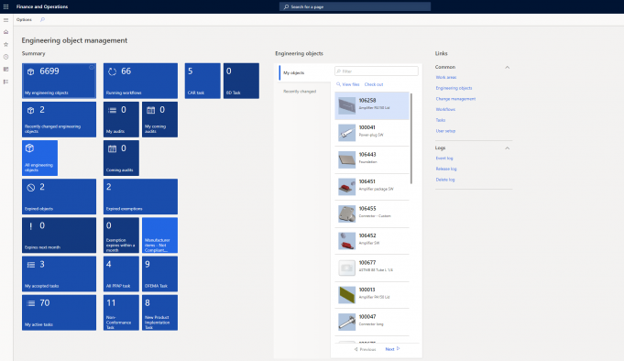Viewport: 624px width, 361px height.
Task: Open the Options menu
Action: (x=24, y=19)
